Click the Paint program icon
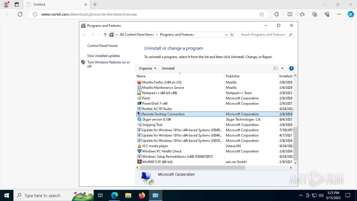Screen dimensions: 357x201 click(x=139, y=98)
